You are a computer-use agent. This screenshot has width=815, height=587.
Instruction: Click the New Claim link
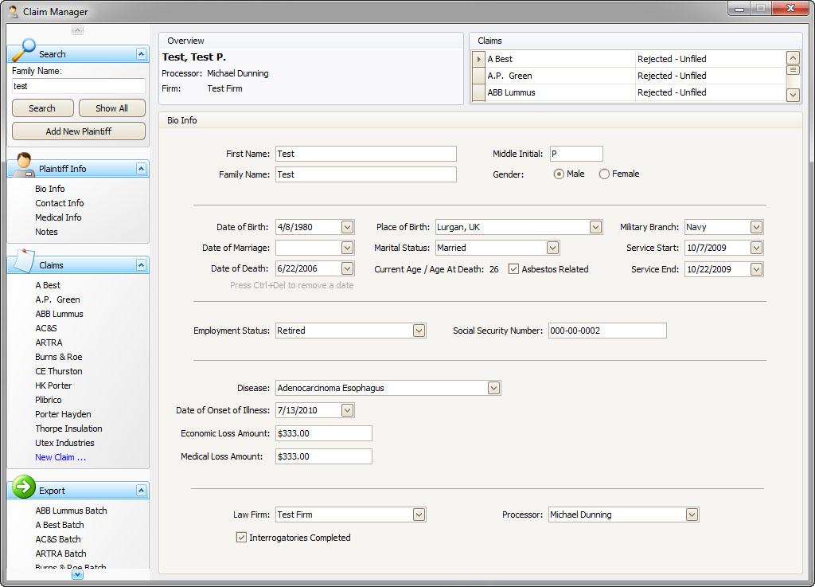point(60,457)
